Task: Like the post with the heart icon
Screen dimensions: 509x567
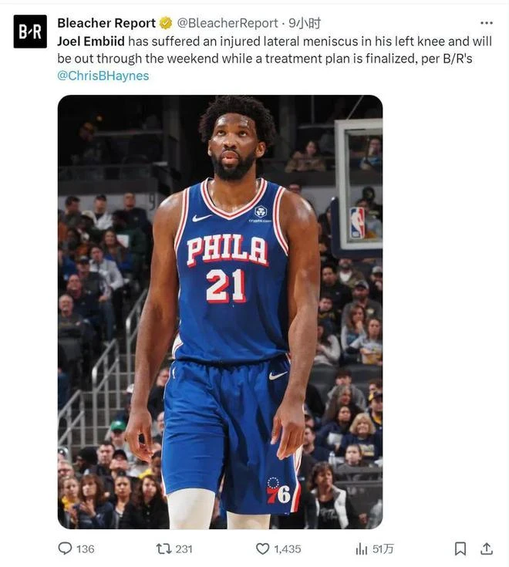Action: pyautogui.click(x=262, y=548)
